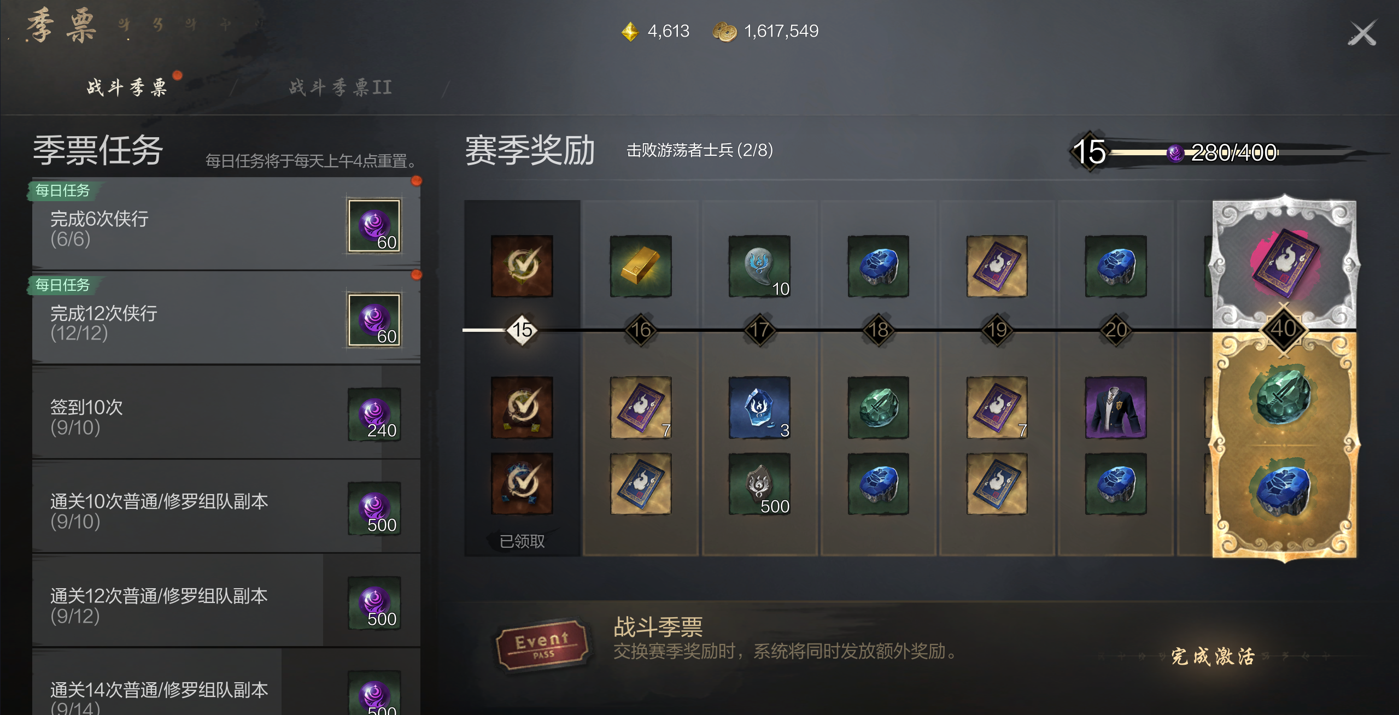The height and width of the screenshot is (715, 1399).
Task: Click the 完成激活 button
Action: pos(1213,656)
